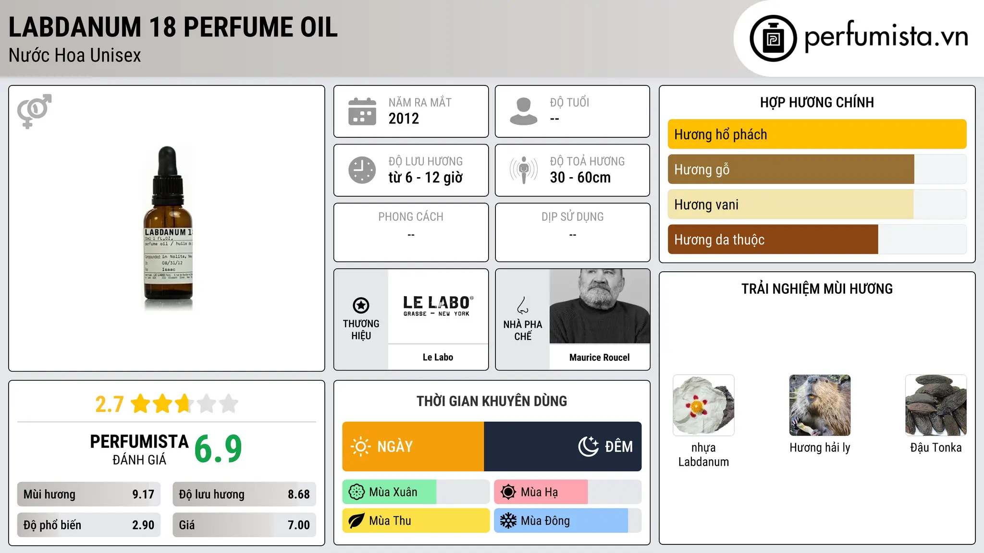Click the 2.7 star rating value

(110, 404)
